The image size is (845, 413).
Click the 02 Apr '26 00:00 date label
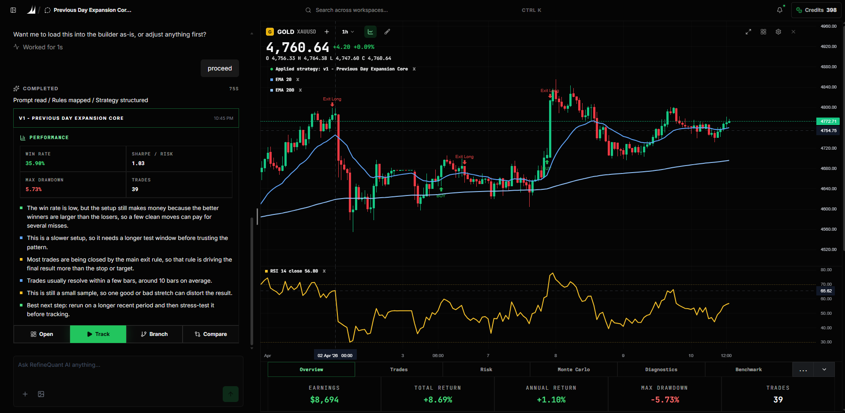pos(335,355)
